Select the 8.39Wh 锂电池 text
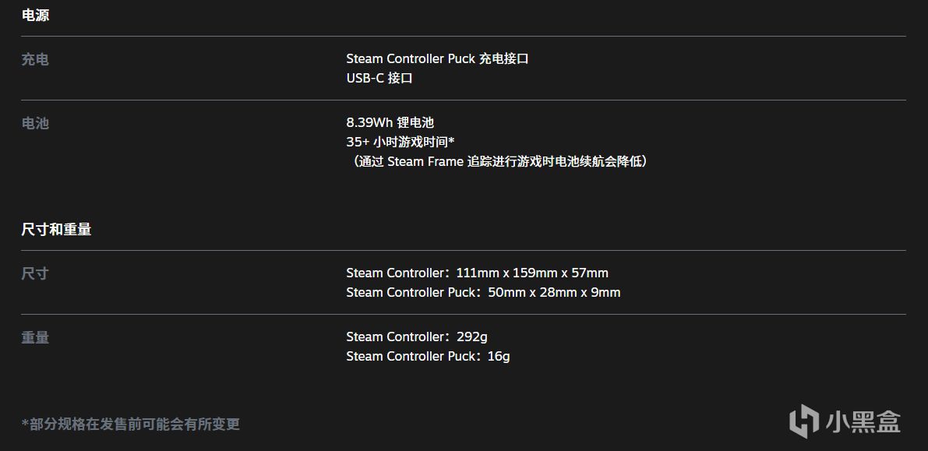This screenshot has width=928, height=451. click(x=390, y=123)
